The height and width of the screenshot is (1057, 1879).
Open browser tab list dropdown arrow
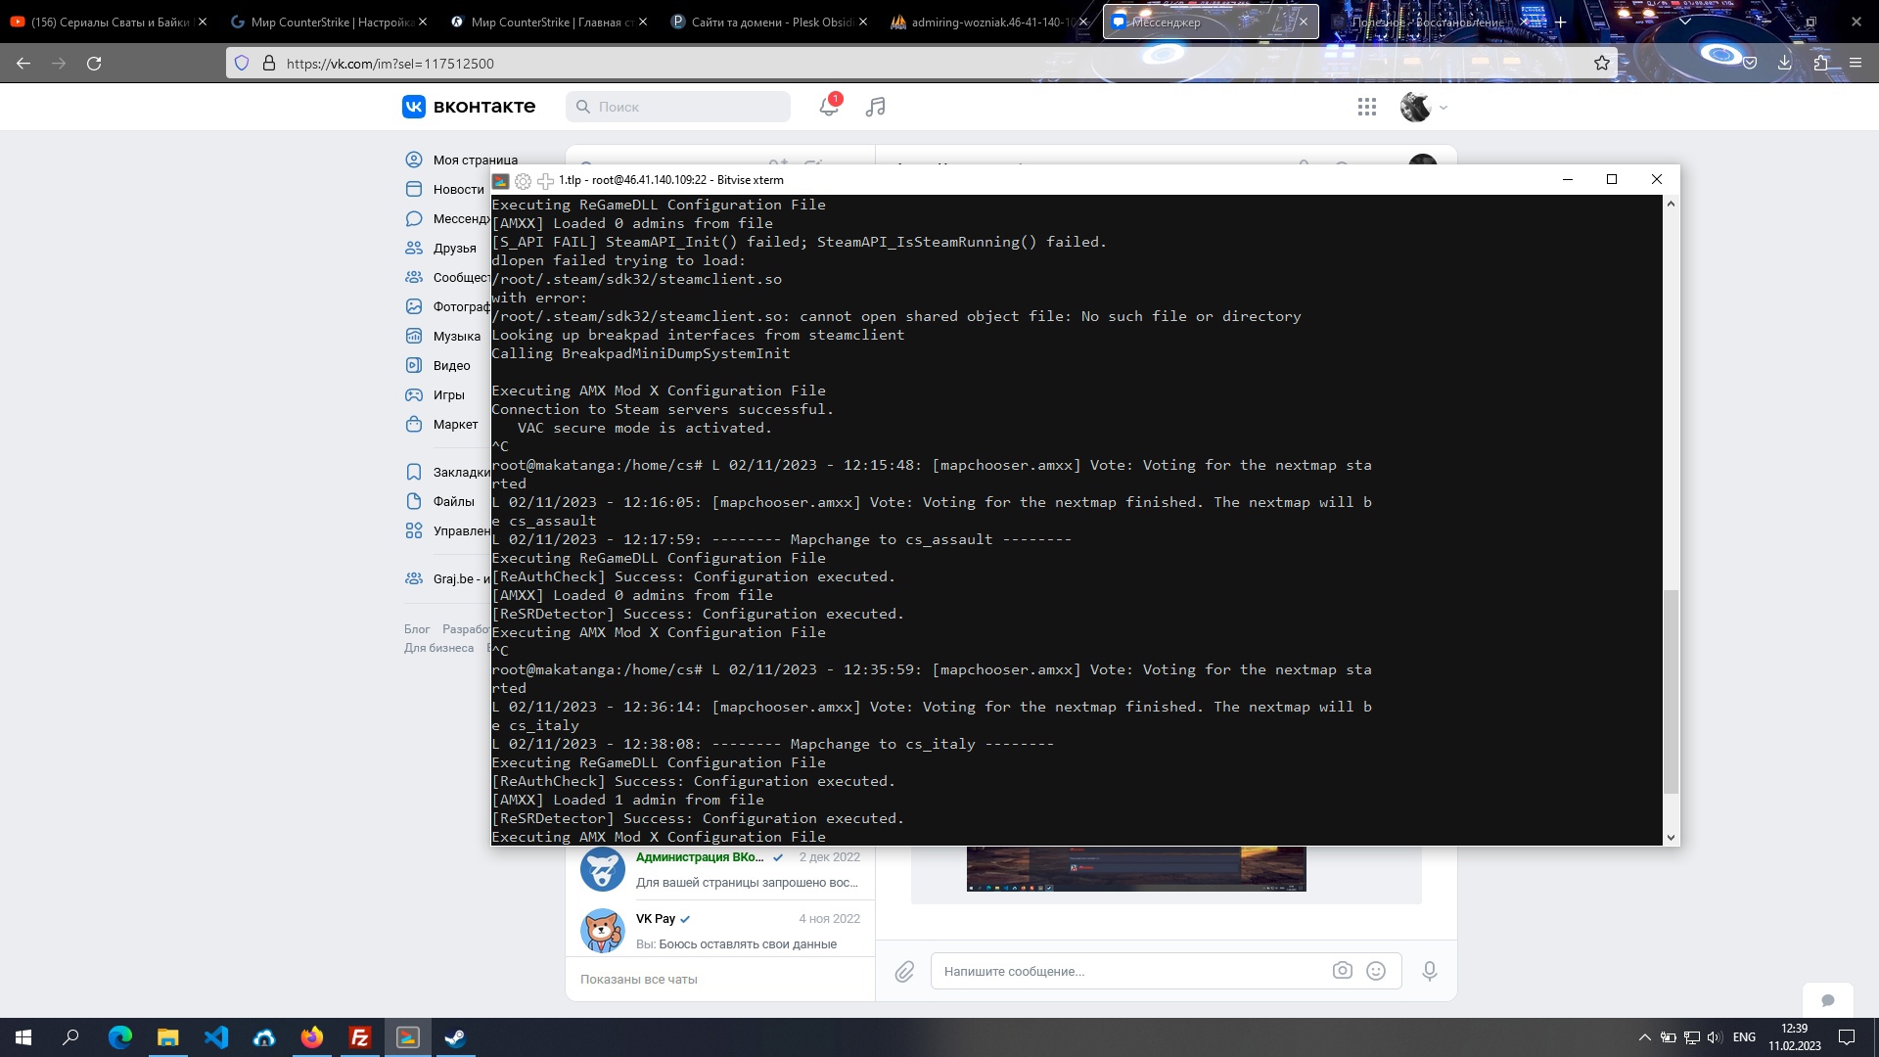click(1685, 21)
